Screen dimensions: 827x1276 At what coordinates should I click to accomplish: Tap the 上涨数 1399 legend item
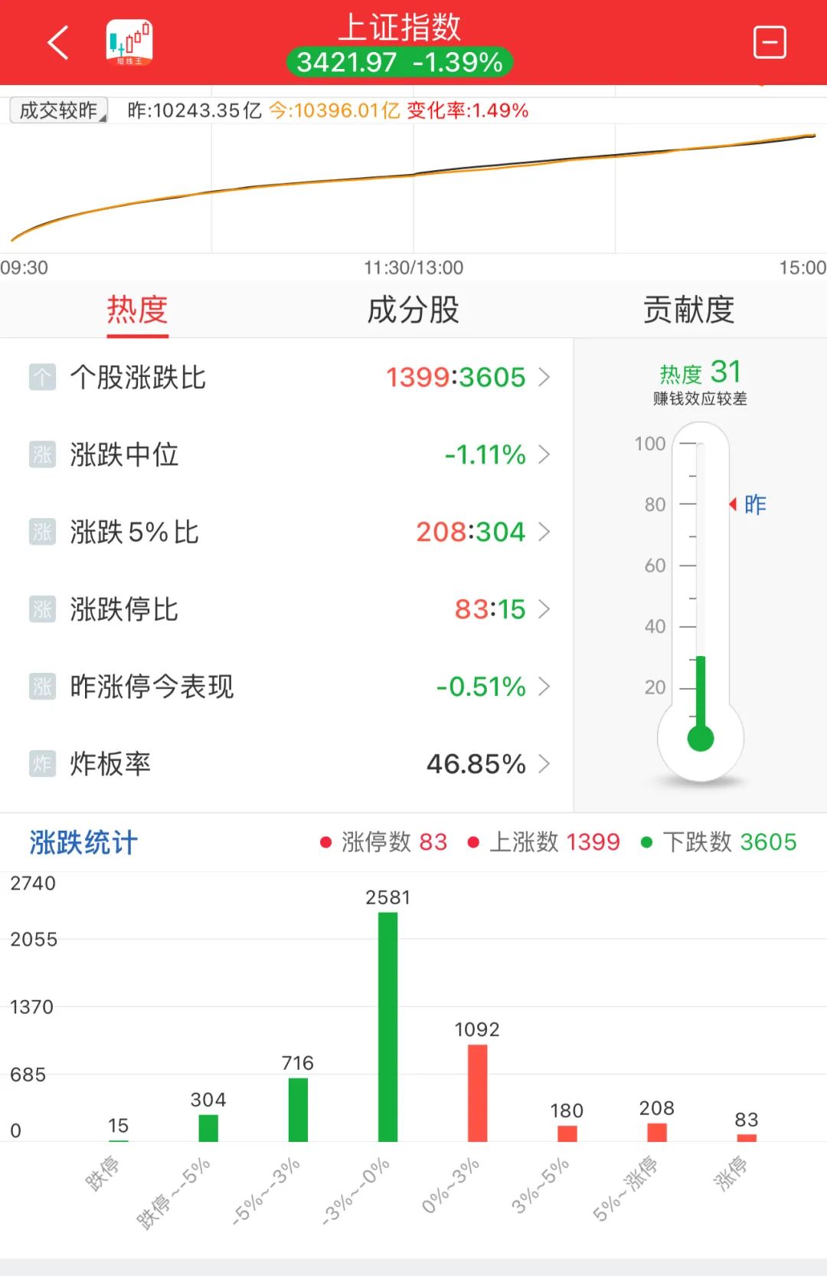pyautogui.click(x=544, y=842)
